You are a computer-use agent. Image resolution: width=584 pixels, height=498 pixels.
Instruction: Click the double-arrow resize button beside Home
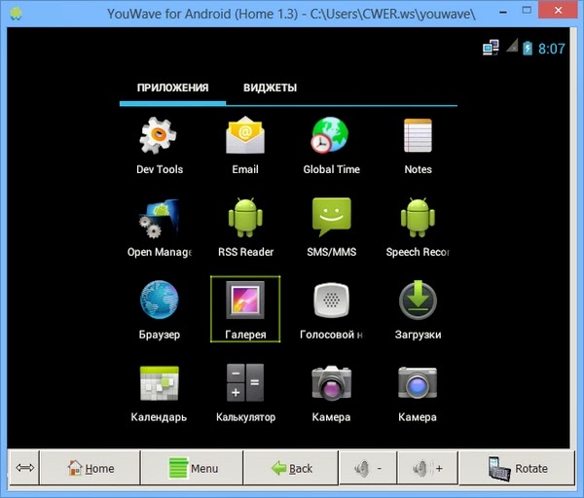(x=24, y=468)
